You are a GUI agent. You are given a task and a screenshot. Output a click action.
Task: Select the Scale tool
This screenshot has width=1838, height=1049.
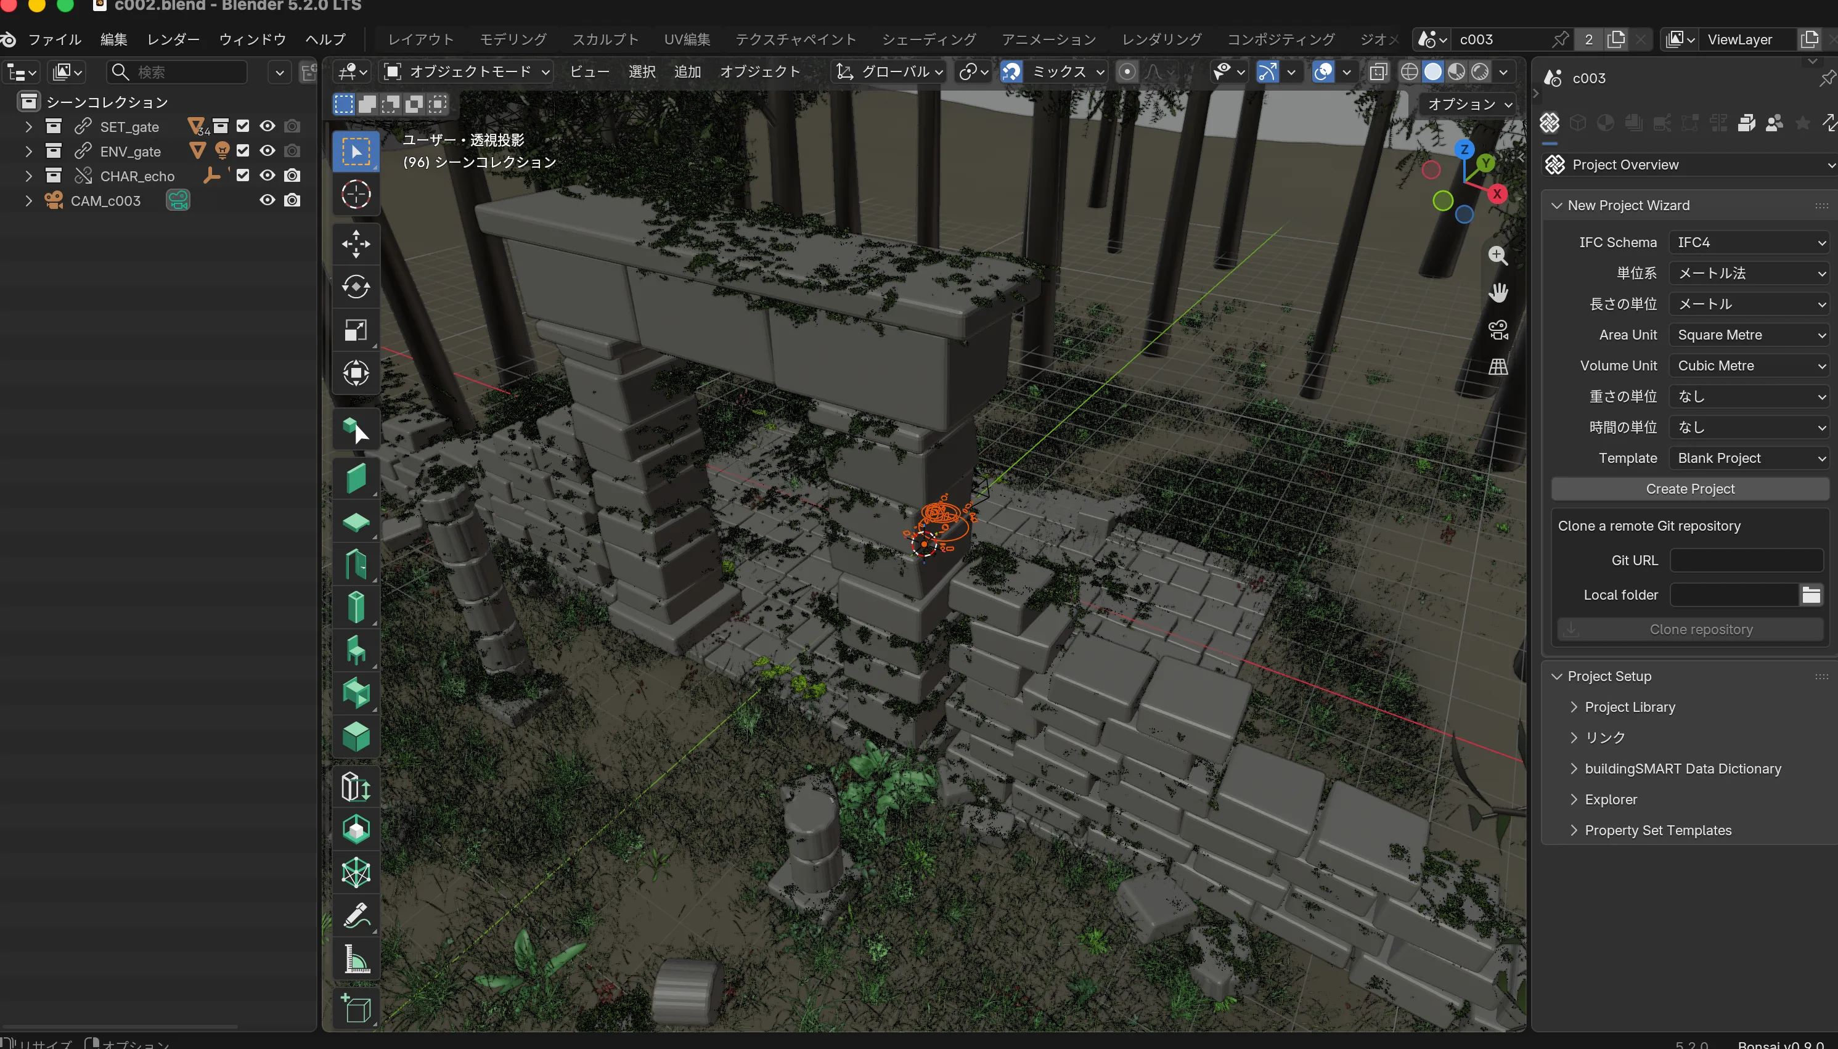click(356, 330)
